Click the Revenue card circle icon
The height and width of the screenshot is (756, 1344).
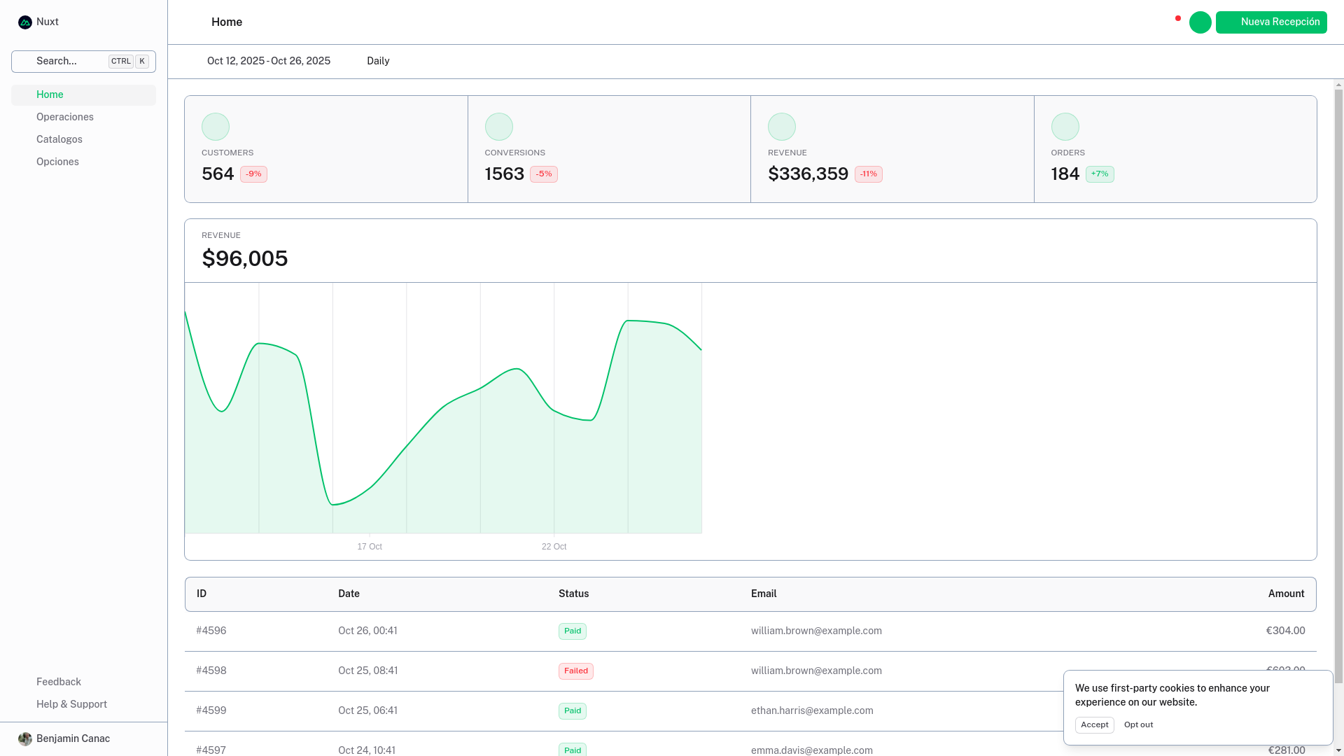tap(781, 127)
